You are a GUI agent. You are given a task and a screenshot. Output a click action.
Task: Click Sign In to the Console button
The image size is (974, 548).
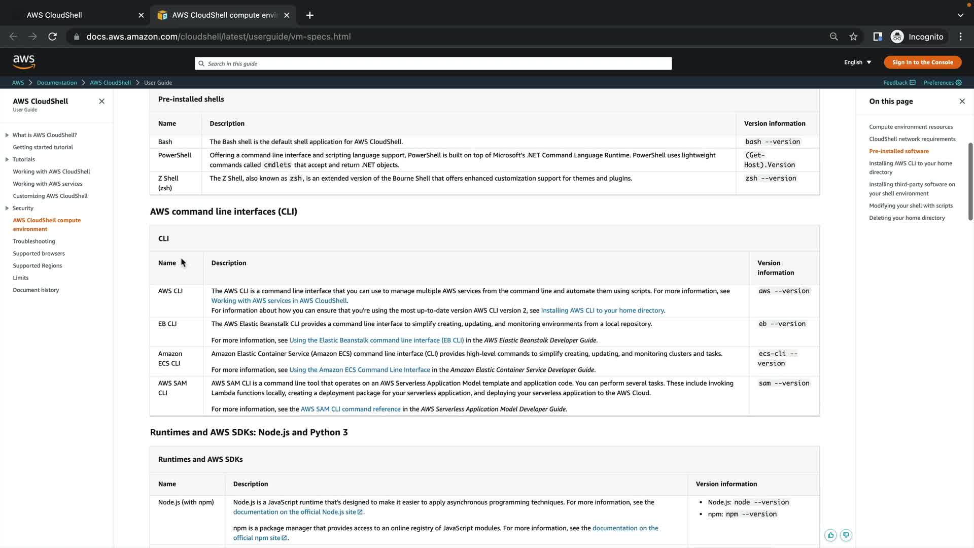click(922, 62)
